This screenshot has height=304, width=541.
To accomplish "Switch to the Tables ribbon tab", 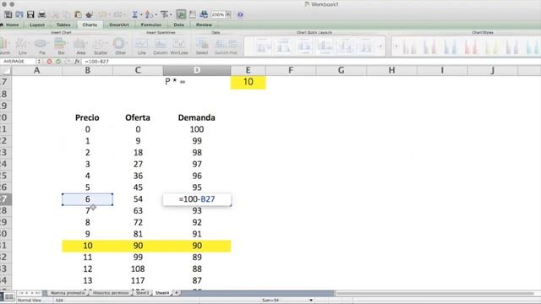I will pos(63,24).
